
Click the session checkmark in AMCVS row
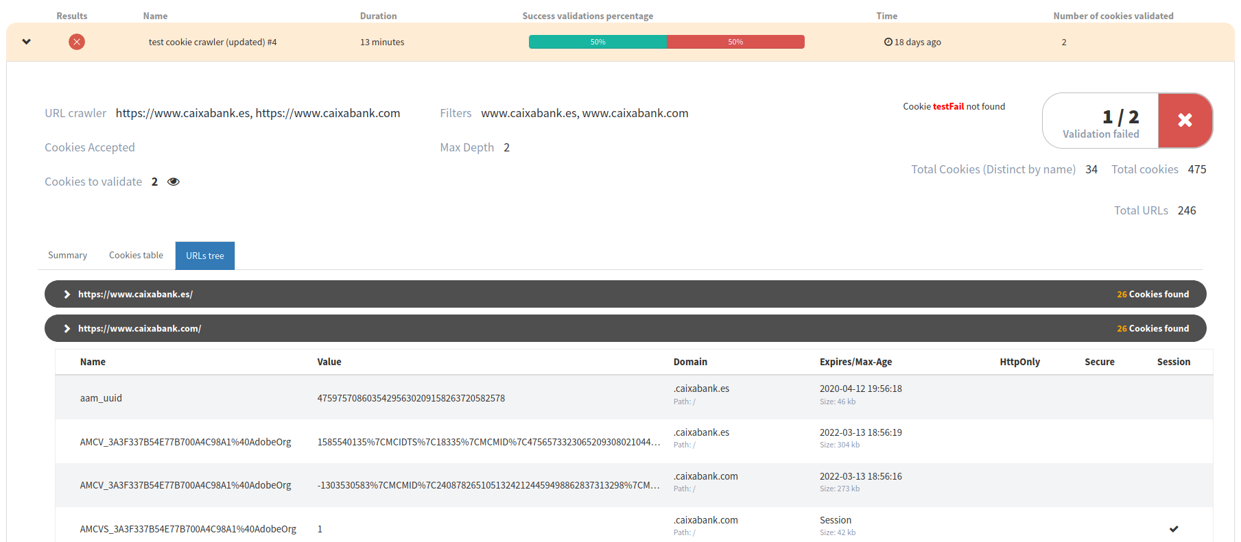pyautogui.click(x=1174, y=529)
